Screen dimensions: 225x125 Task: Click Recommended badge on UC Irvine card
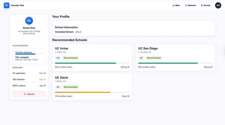pyautogui.click(x=70, y=58)
